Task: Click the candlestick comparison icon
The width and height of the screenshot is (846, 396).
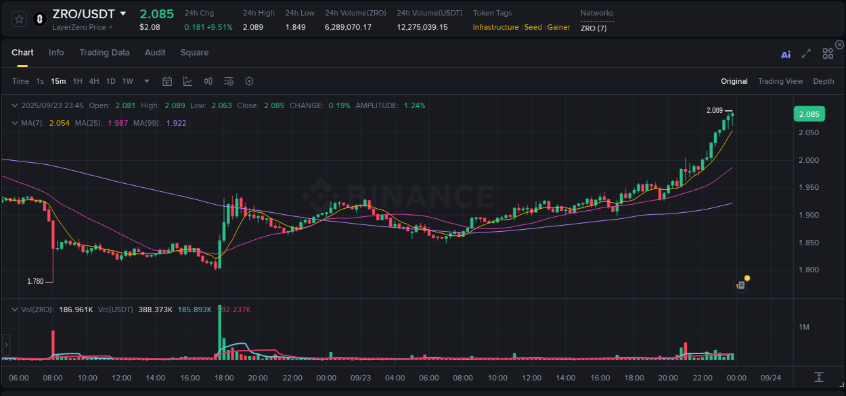Action: [x=208, y=80]
